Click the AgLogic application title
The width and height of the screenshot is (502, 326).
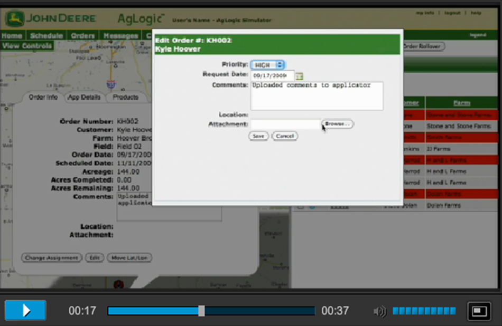pyautogui.click(x=141, y=19)
